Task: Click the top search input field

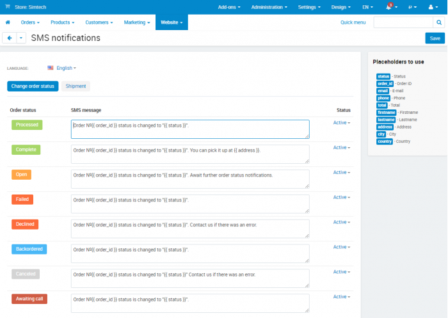Action: pos(403,22)
